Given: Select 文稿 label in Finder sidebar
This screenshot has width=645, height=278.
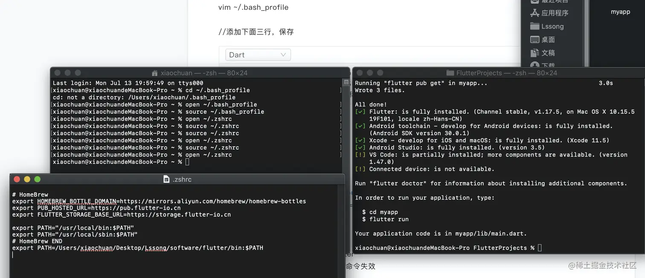Looking at the screenshot, I should coord(548,52).
